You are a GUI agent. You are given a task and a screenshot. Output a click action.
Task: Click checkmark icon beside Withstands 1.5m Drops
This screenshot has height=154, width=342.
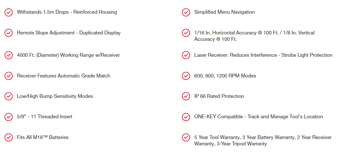coord(9,12)
